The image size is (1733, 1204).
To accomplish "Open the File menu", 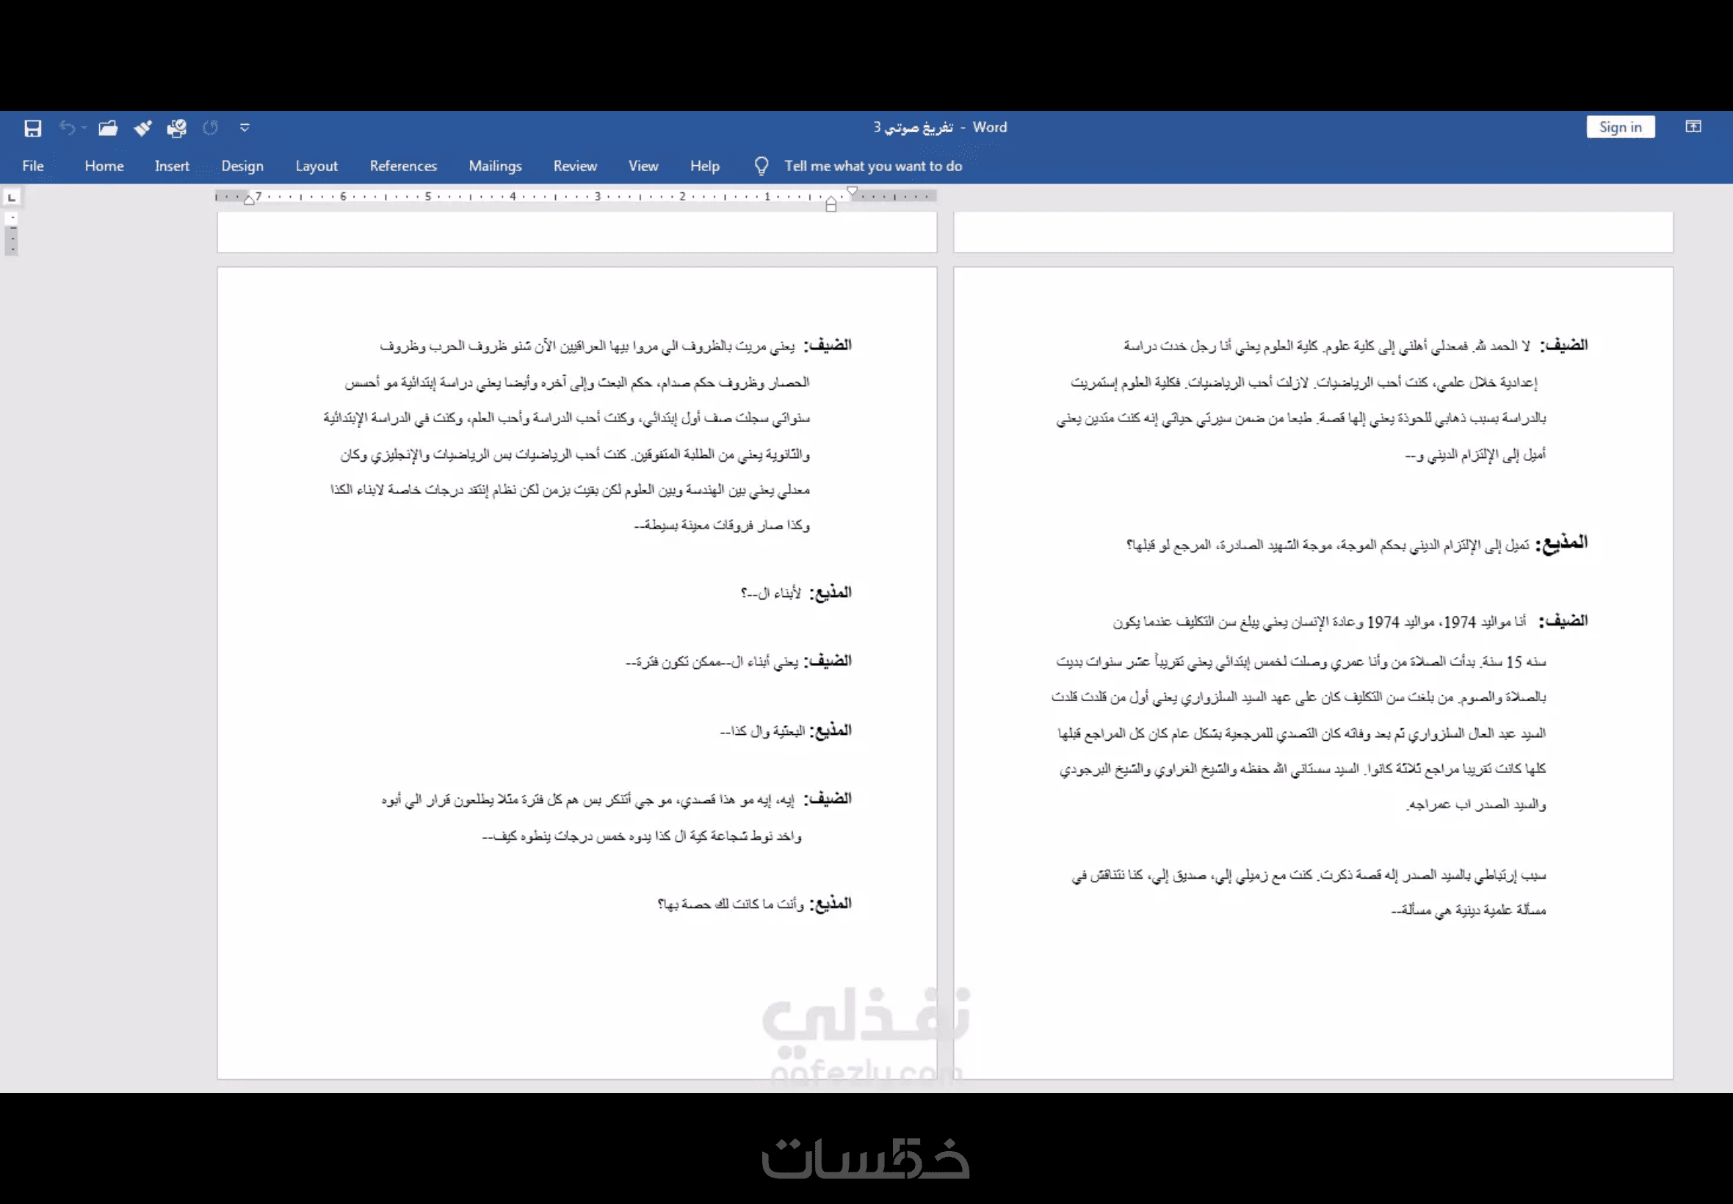I will (32, 166).
